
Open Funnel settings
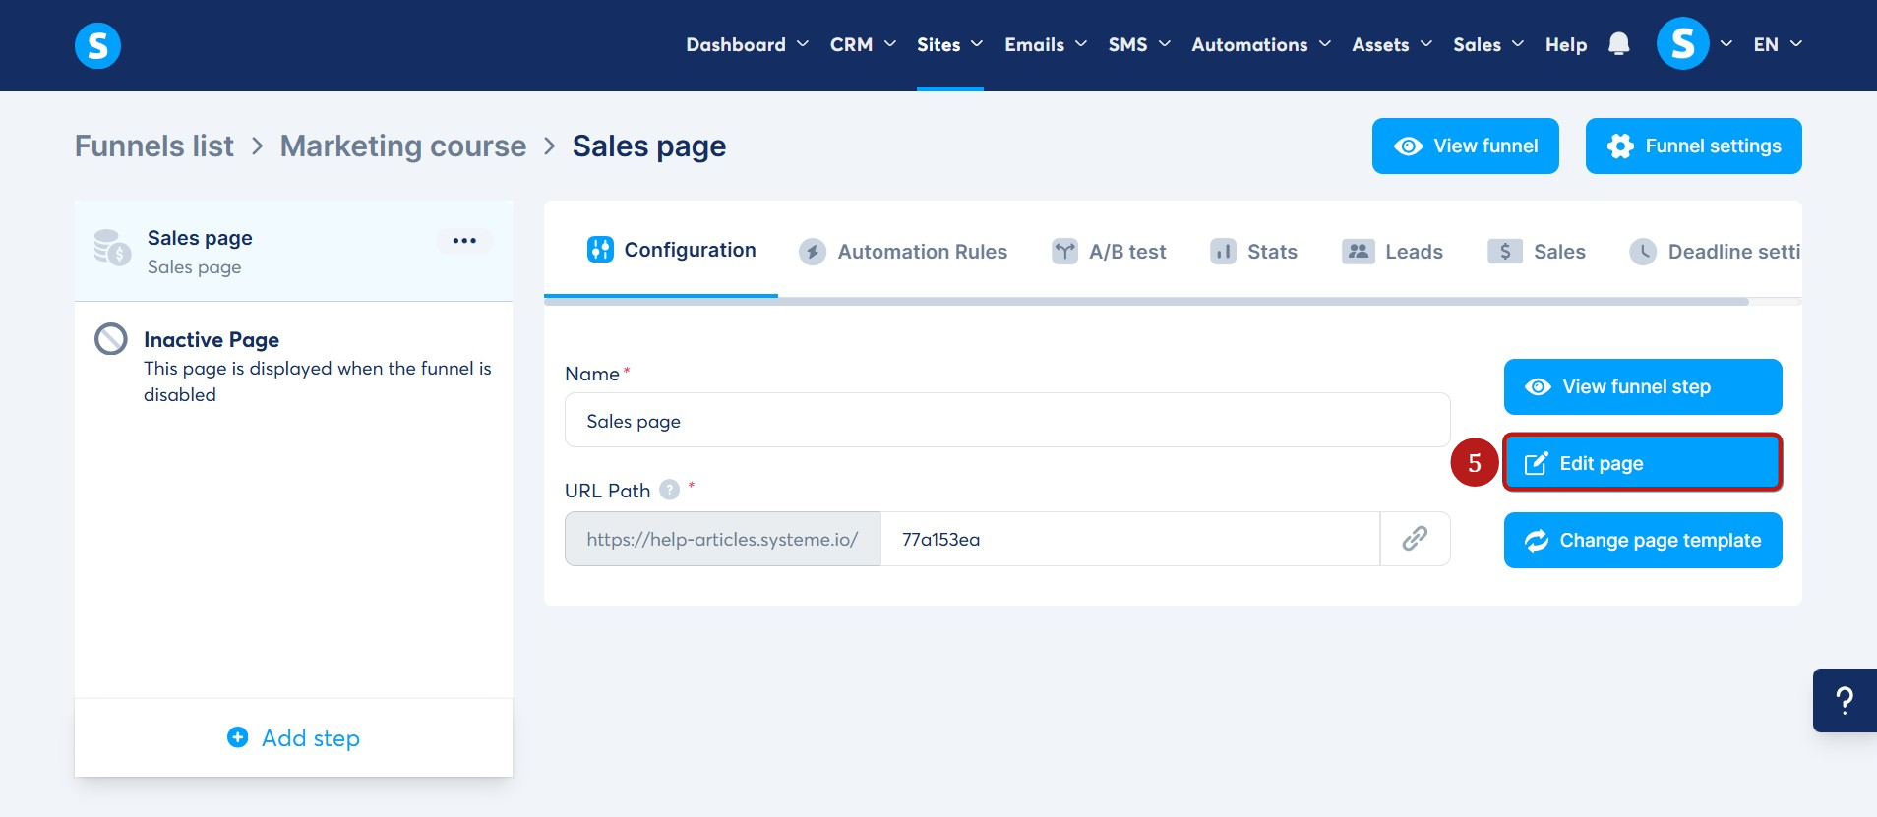coord(1694,146)
